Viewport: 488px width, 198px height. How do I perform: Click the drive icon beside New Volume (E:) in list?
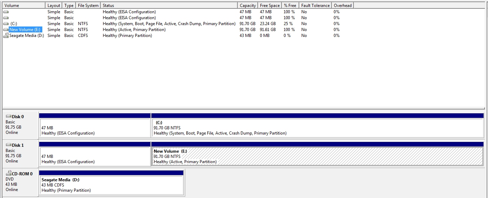[6, 30]
